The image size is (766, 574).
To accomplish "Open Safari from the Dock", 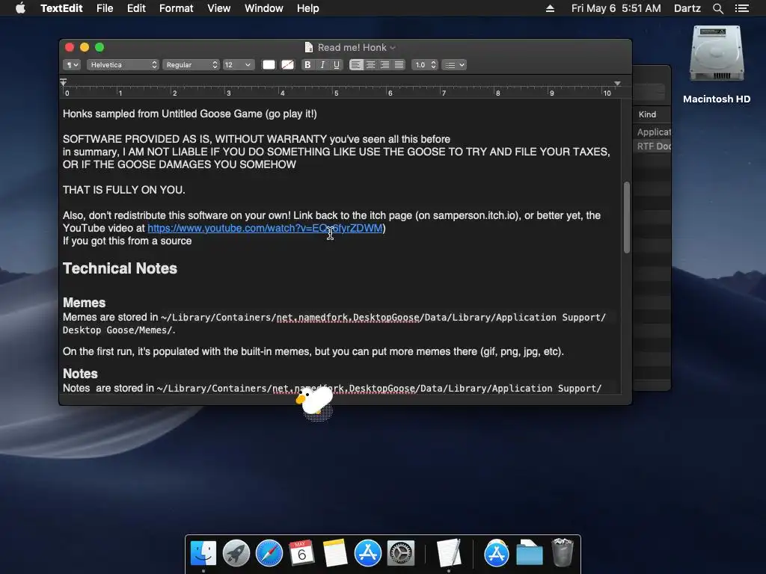I will [269, 554].
